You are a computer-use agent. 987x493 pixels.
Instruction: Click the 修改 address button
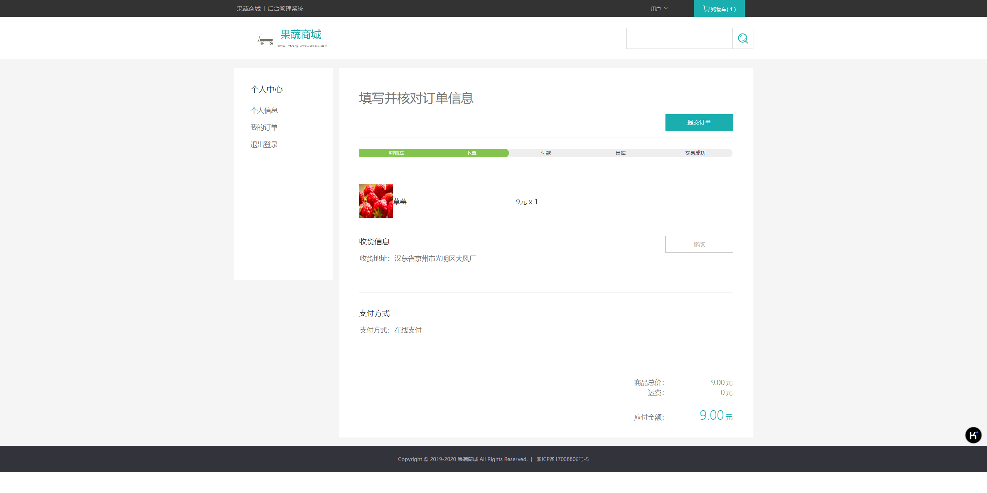699,244
